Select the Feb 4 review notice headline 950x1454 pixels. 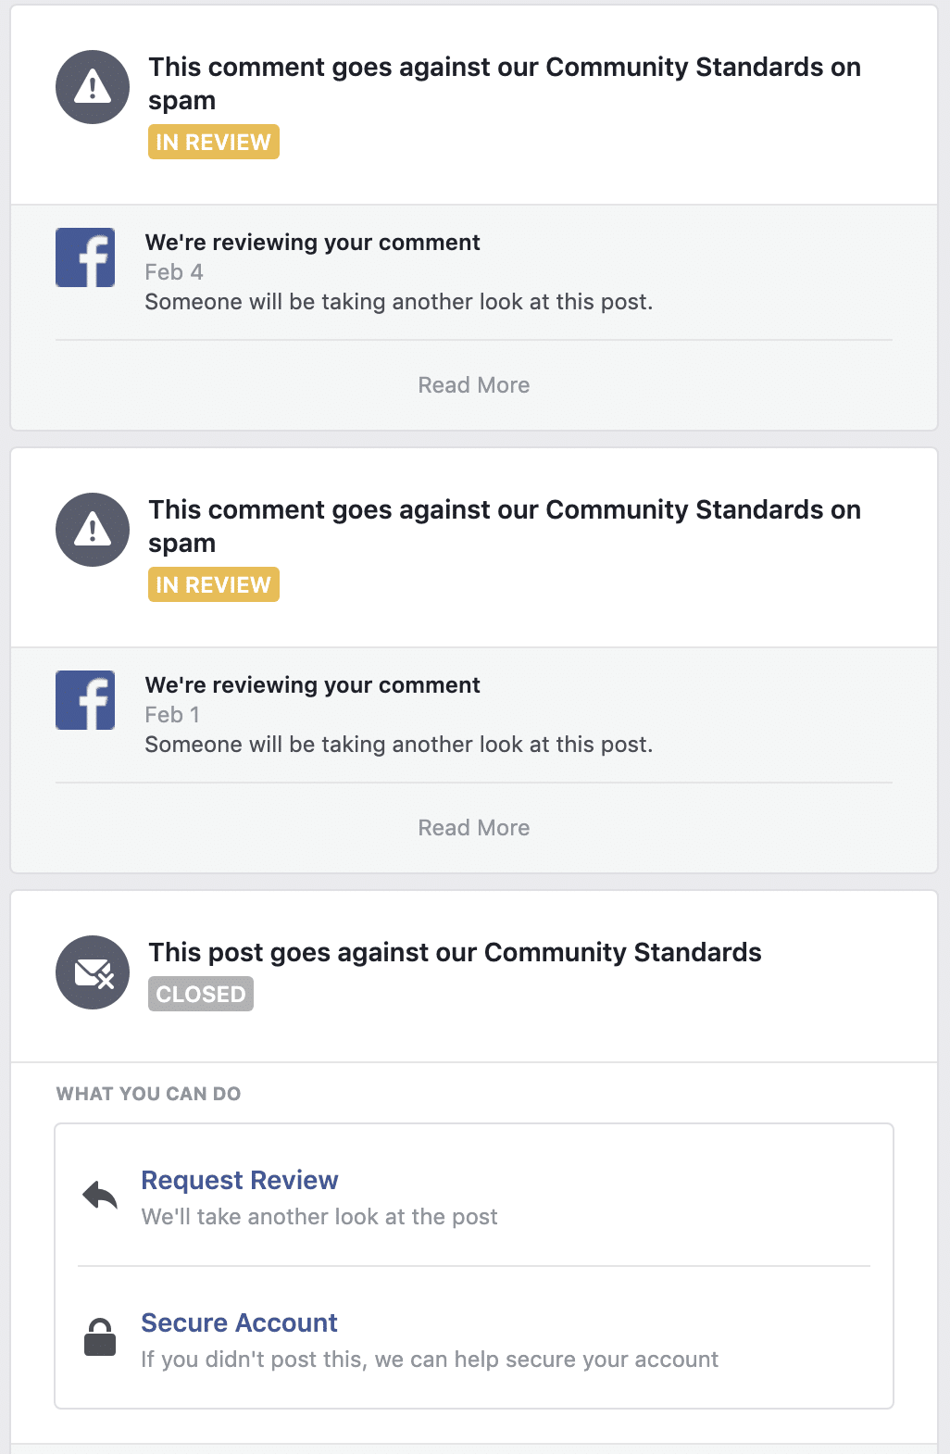[312, 242]
